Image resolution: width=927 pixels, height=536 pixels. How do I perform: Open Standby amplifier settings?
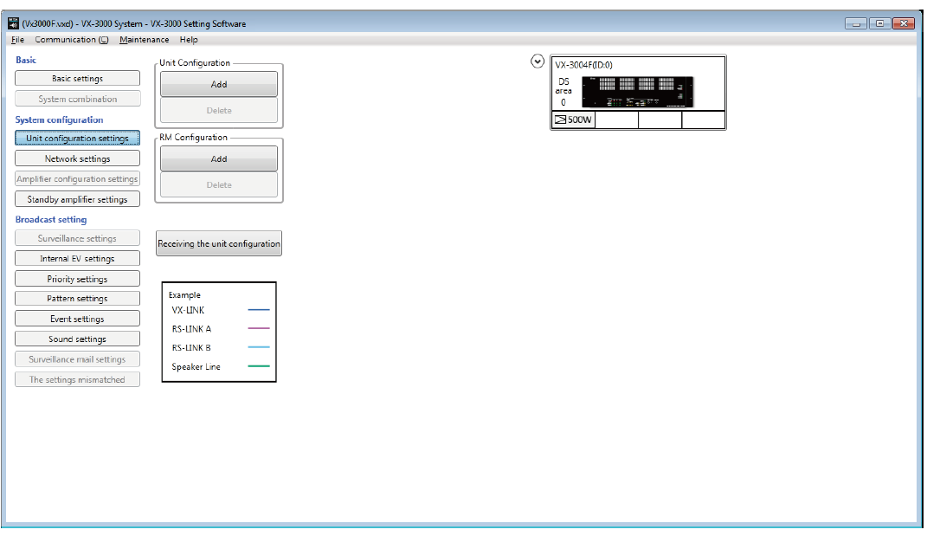pos(77,199)
